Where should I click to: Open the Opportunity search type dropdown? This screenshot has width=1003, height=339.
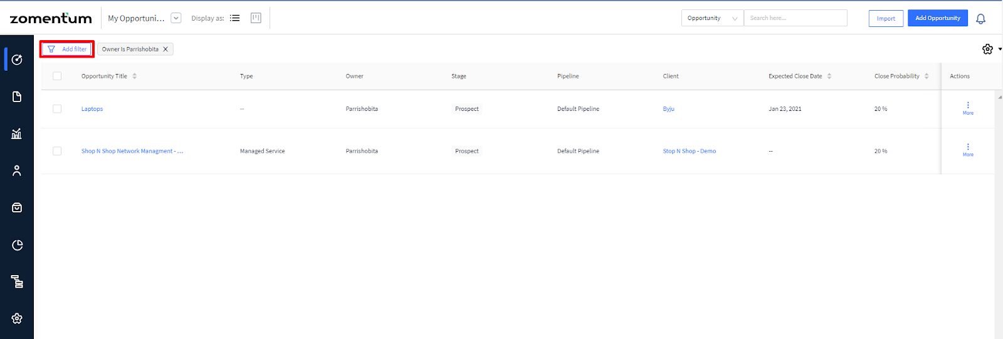(712, 18)
